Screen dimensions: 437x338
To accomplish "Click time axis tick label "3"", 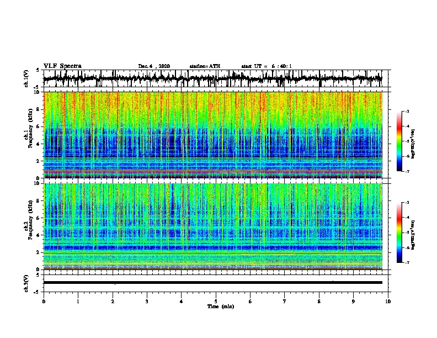I will (x=147, y=302).
